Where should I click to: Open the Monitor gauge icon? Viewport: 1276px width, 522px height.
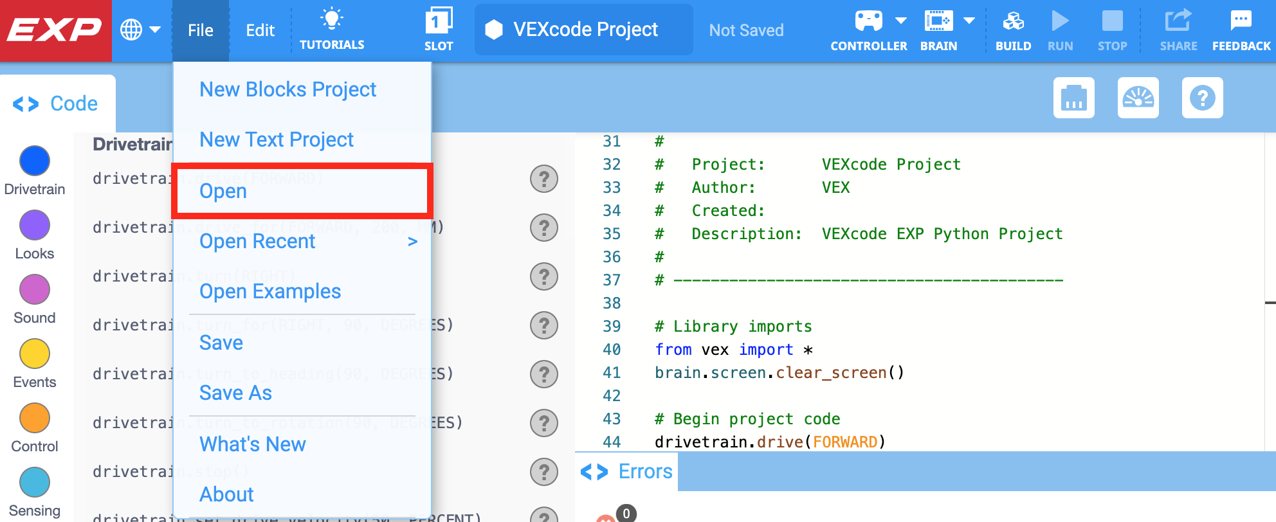(1138, 98)
